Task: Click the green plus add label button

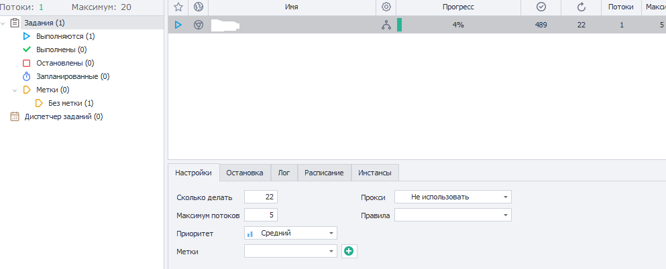Action: pos(349,251)
